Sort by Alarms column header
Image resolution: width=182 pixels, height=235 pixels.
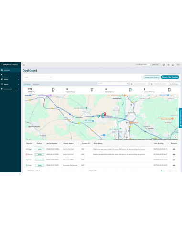29,143
